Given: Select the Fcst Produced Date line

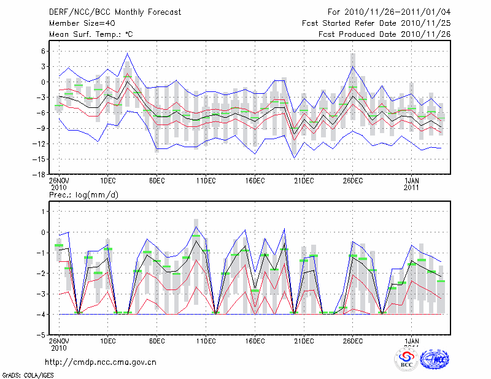Looking at the screenshot, I should tap(384, 34).
